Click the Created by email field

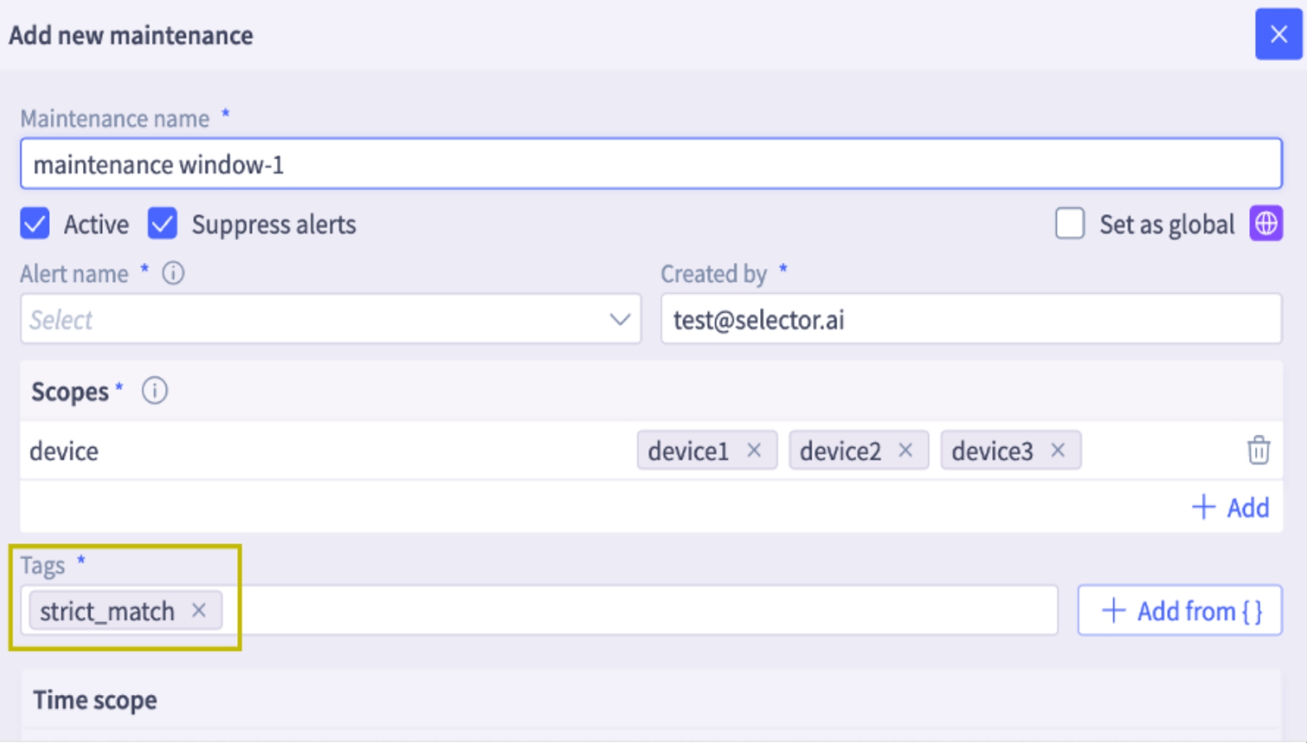(971, 319)
